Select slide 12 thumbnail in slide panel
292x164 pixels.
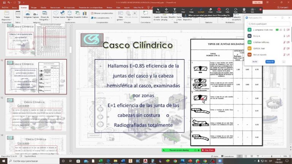click(36, 77)
